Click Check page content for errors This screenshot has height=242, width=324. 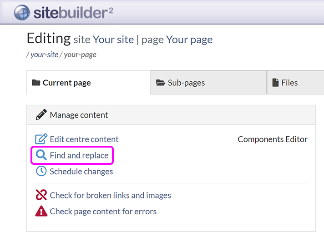[x=103, y=211]
